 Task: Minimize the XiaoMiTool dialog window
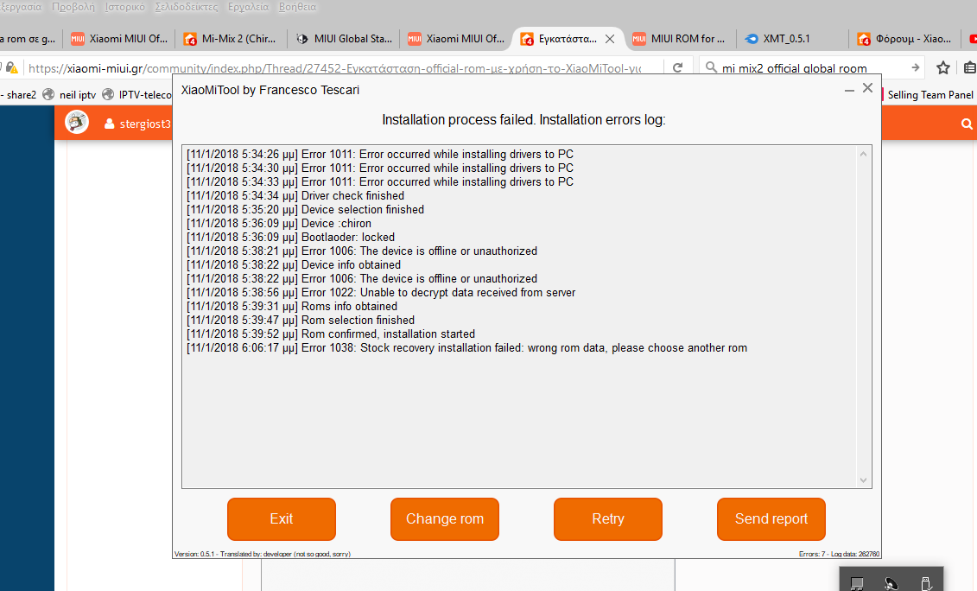(848, 89)
